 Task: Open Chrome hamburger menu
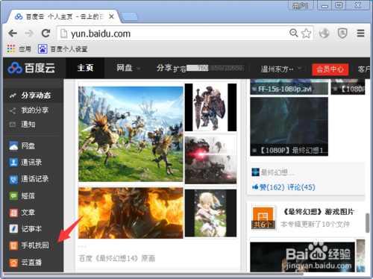360,33
